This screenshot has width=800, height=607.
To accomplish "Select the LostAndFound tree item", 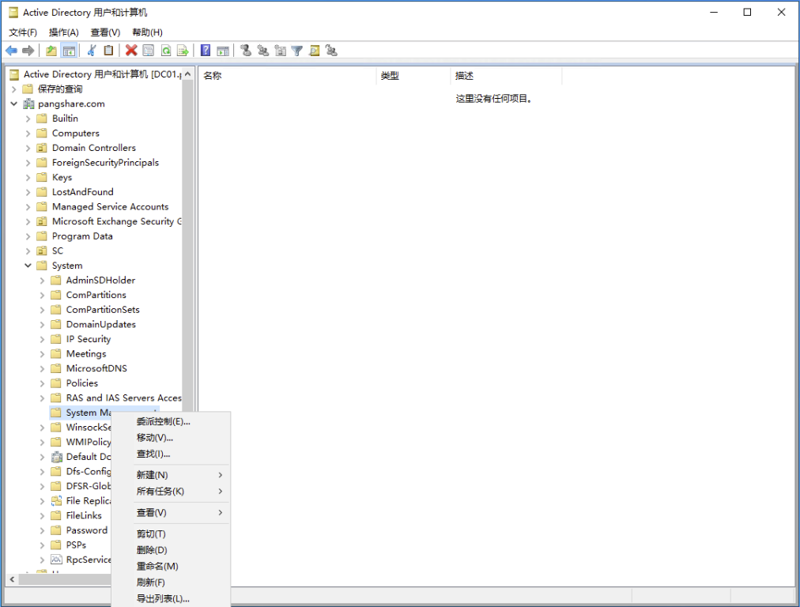I will pyautogui.click(x=83, y=192).
